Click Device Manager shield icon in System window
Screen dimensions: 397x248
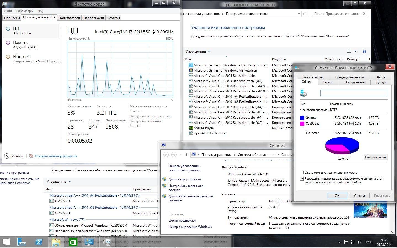tap(164, 179)
